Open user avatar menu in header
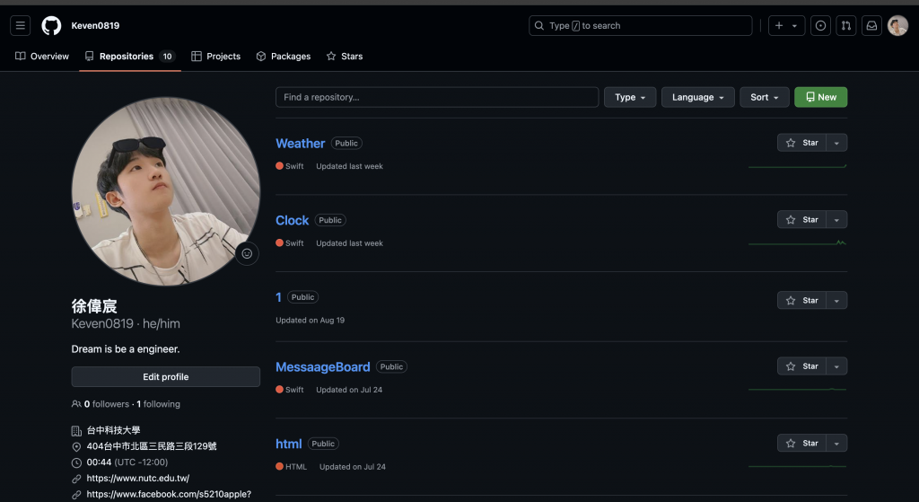Image resolution: width=919 pixels, height=502 pixels. (x=897, y=26)
